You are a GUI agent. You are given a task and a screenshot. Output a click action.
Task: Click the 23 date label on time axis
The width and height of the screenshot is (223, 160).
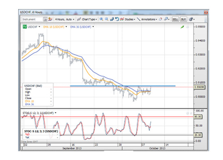click(96, 145)
